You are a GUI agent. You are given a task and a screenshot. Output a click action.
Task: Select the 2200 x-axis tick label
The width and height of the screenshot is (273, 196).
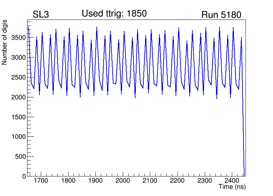[177, 181]
